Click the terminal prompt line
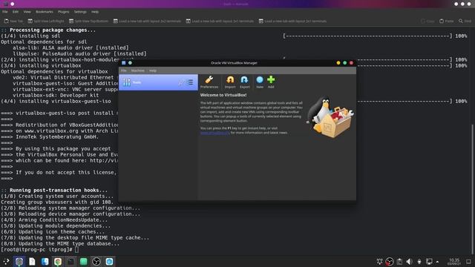 click(x=39, y=249)
